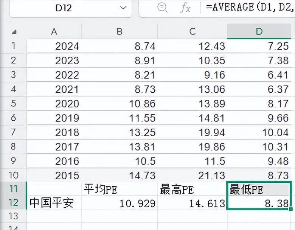Click cell with year 2020
The image size is (295, 230).
coord(54,104)
